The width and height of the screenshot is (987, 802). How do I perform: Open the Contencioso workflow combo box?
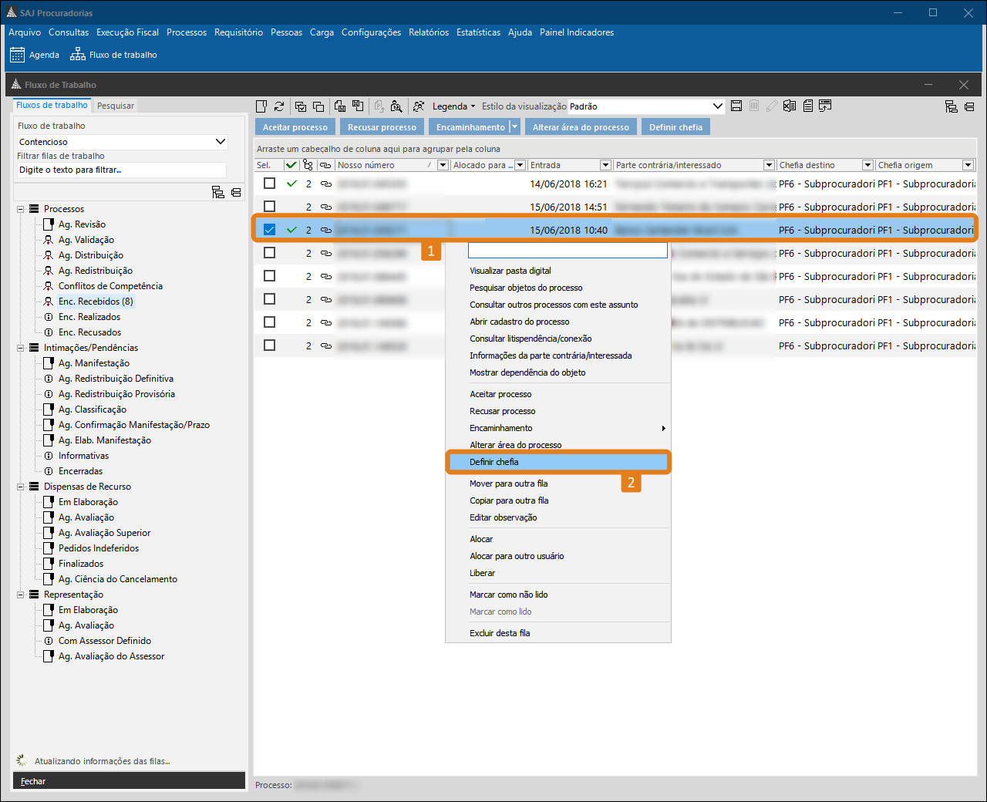click(123, 142)
